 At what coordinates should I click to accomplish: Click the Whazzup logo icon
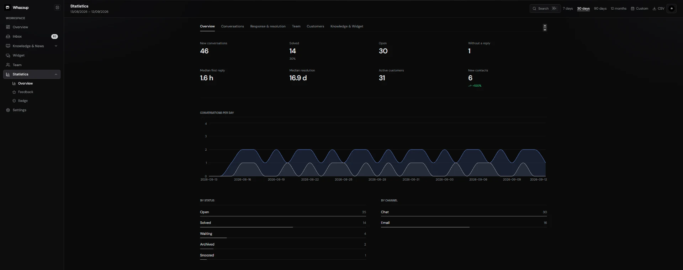(7, 7)
